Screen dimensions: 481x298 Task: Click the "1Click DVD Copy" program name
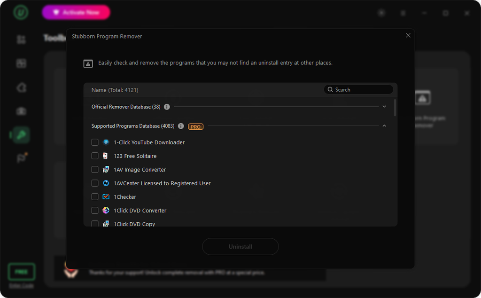134,224
